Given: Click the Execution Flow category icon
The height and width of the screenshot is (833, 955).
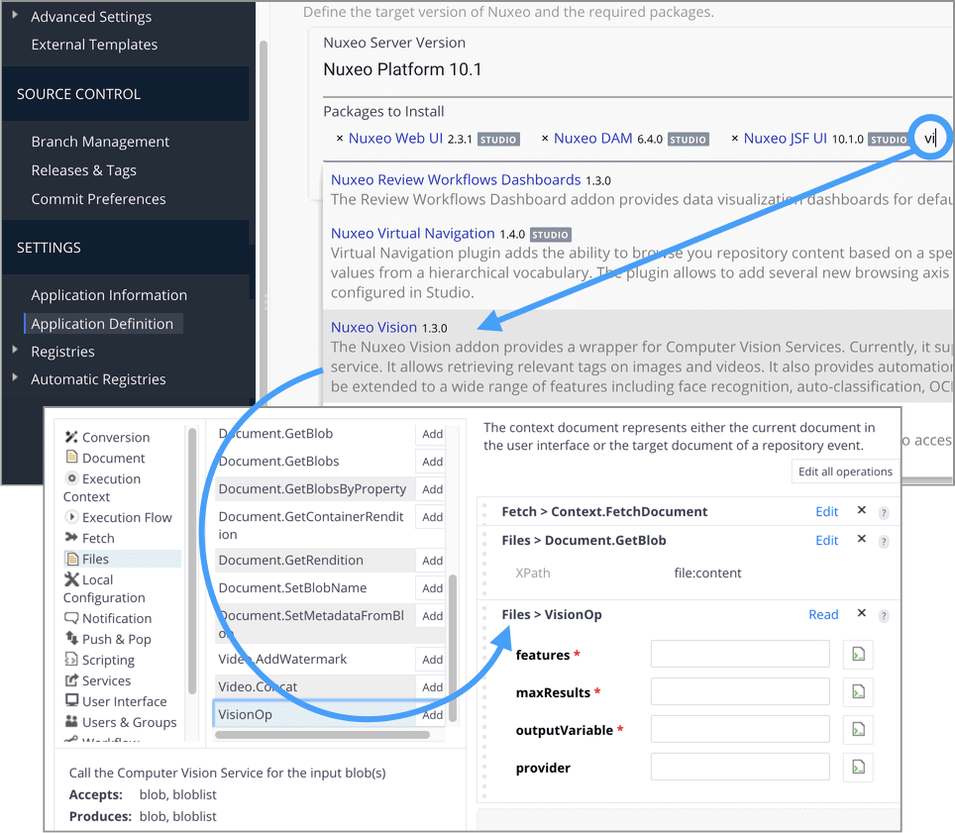Looking at the screenshot, I should (71, 517).
